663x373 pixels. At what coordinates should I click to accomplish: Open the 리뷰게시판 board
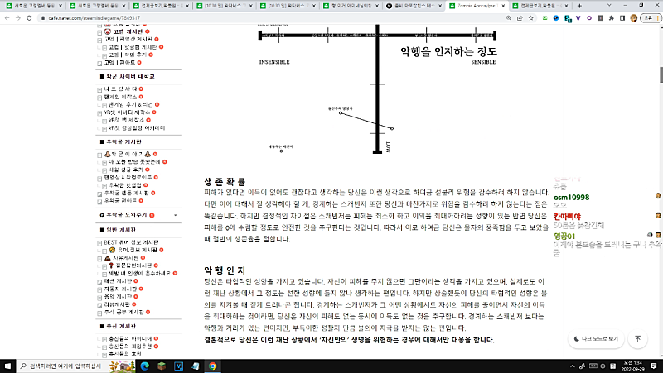coord(117,304)
